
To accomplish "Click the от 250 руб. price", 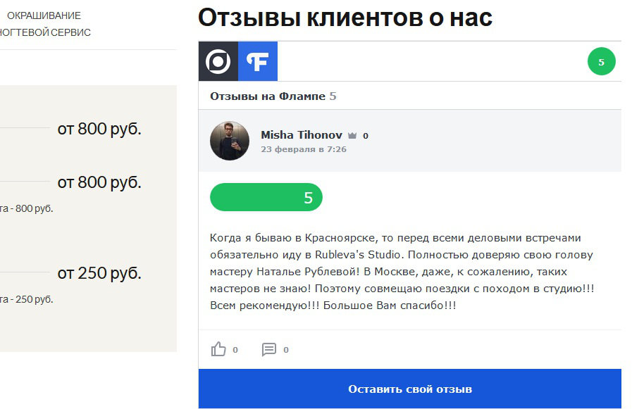I will [x=99, y=273].
